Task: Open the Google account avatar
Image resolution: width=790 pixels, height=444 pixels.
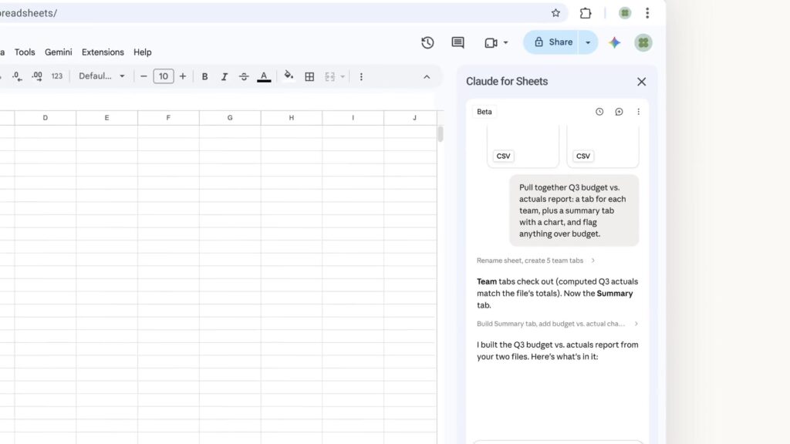Action: tap(643, 43)
